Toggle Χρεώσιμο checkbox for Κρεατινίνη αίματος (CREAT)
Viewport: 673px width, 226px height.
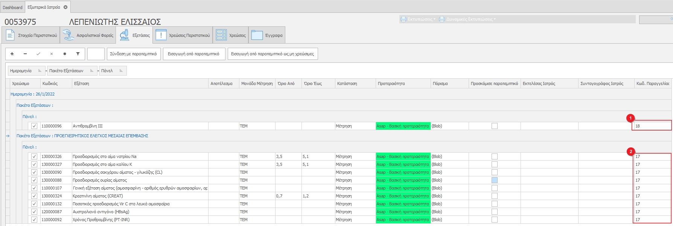(x=34, y=196)
